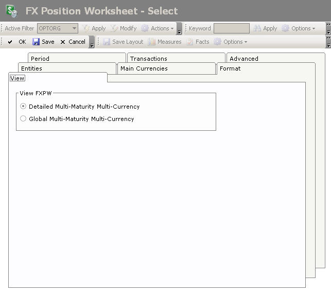The image size is (331, 294).
Task: Click the Keyword input field
Action: click(x=231, y=28)
